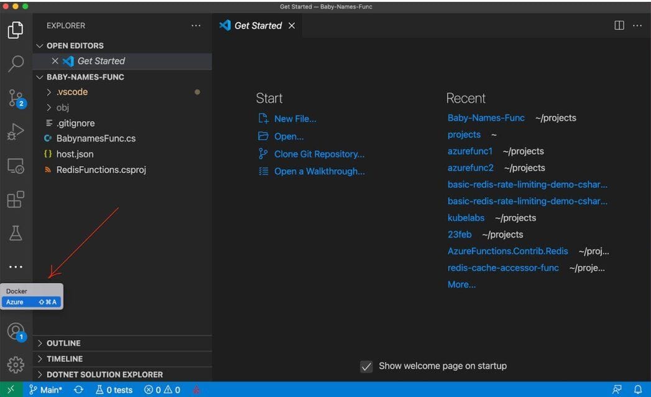Open the Accounts icon in the activity bar
Viewport: 651px width, 397px height.
click(16, 332)
